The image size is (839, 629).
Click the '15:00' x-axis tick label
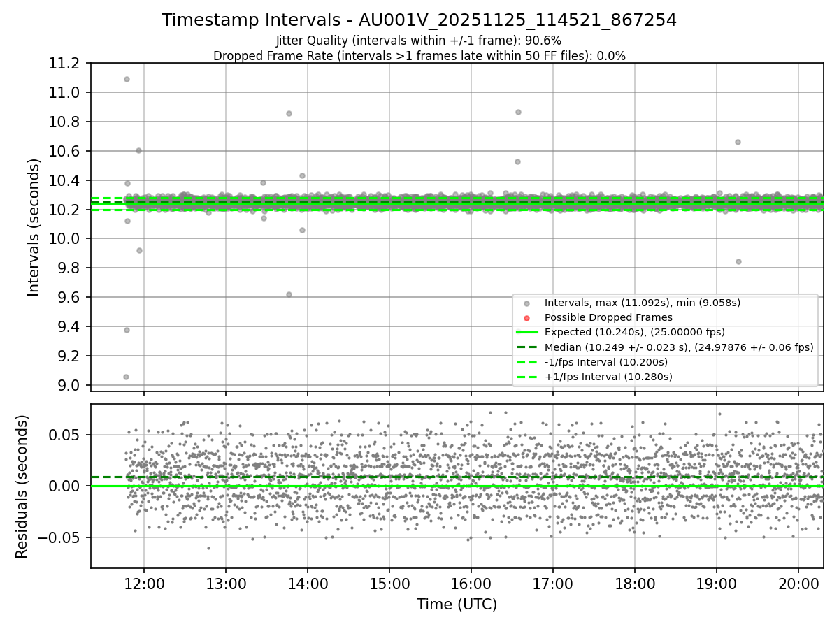389,584
